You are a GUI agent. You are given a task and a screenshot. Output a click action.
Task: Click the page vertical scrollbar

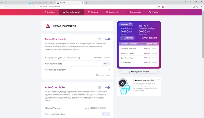coord(203,34)
